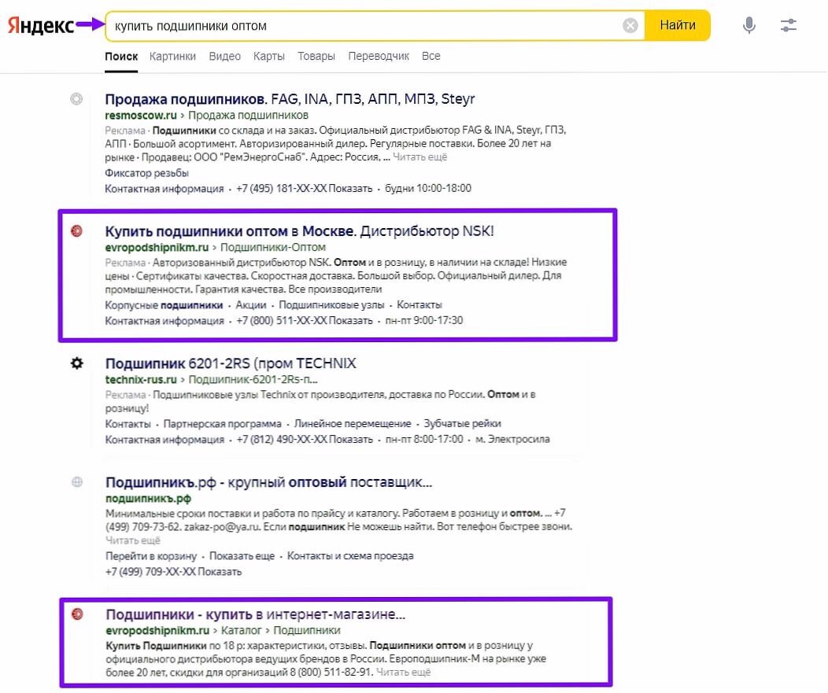Switch to Картинки tab
This screenshot has height=693, width=828.
tap(172, 56)
